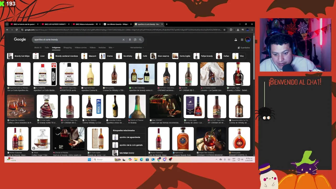336x189 pixels.
Task: Click the Google logo
Action: pyautogui.click(x=20, y=39)
